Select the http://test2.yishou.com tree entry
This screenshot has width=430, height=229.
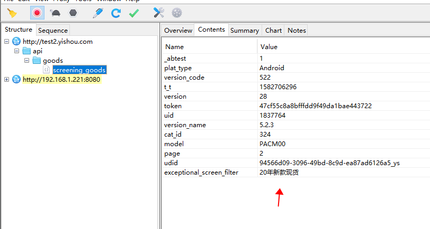(x=58, y=42)
